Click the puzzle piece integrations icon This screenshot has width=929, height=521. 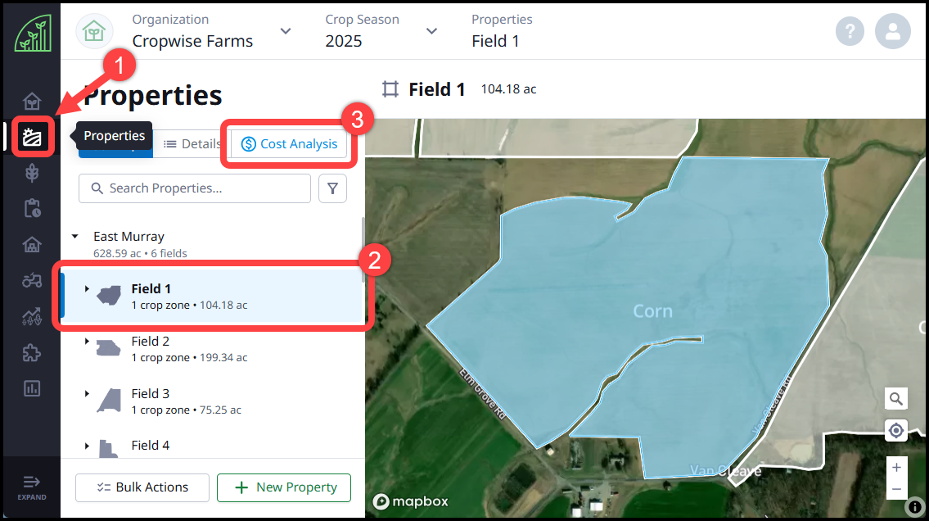pyautogui.click(x=32, y=353)
